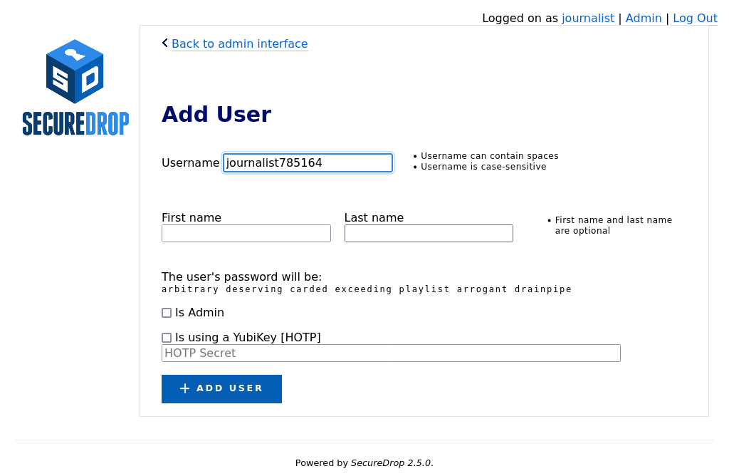Select the generated diceware password text
729x476 pixels.
click(x=366, y=289)
